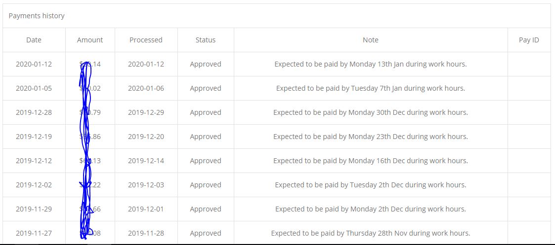Image resolution: width=555 pixels, height=245 pixels.
Task: Click amount cell for 2019-12-19 row
Action: coord(90,137)
